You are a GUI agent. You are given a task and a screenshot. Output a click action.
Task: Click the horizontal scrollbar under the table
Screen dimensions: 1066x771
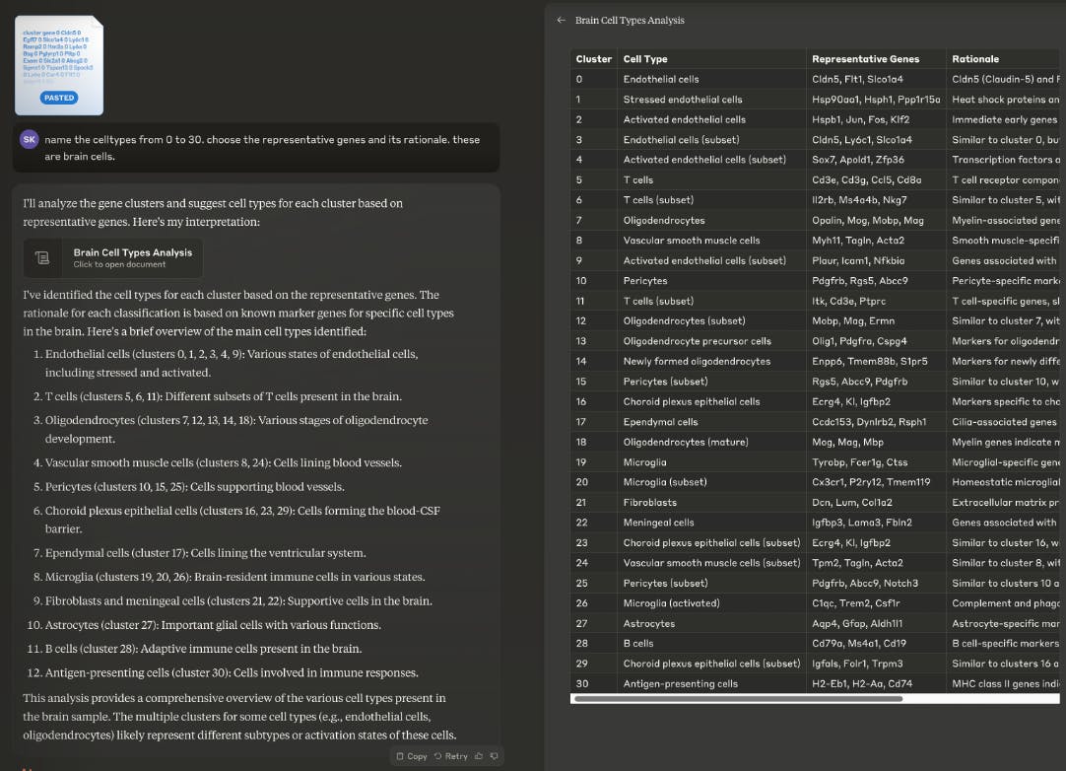tap(738, 698)
